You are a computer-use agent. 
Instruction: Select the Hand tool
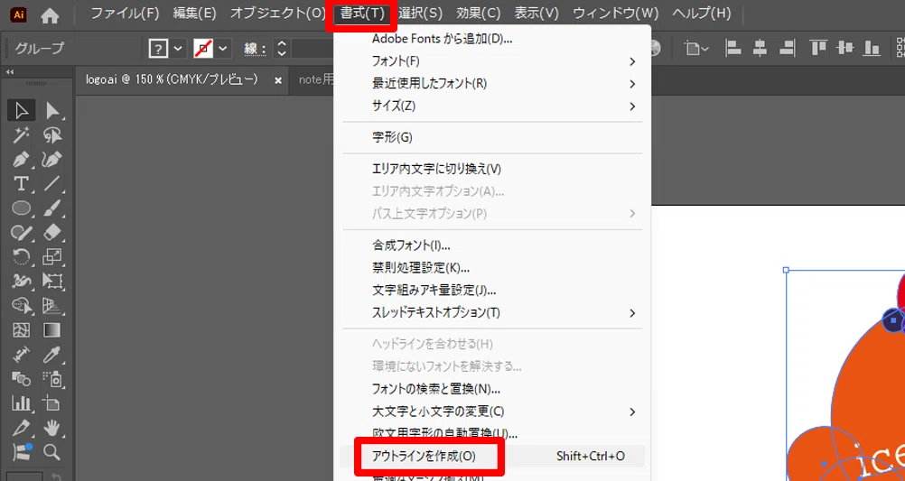click(x=52, y=428)
